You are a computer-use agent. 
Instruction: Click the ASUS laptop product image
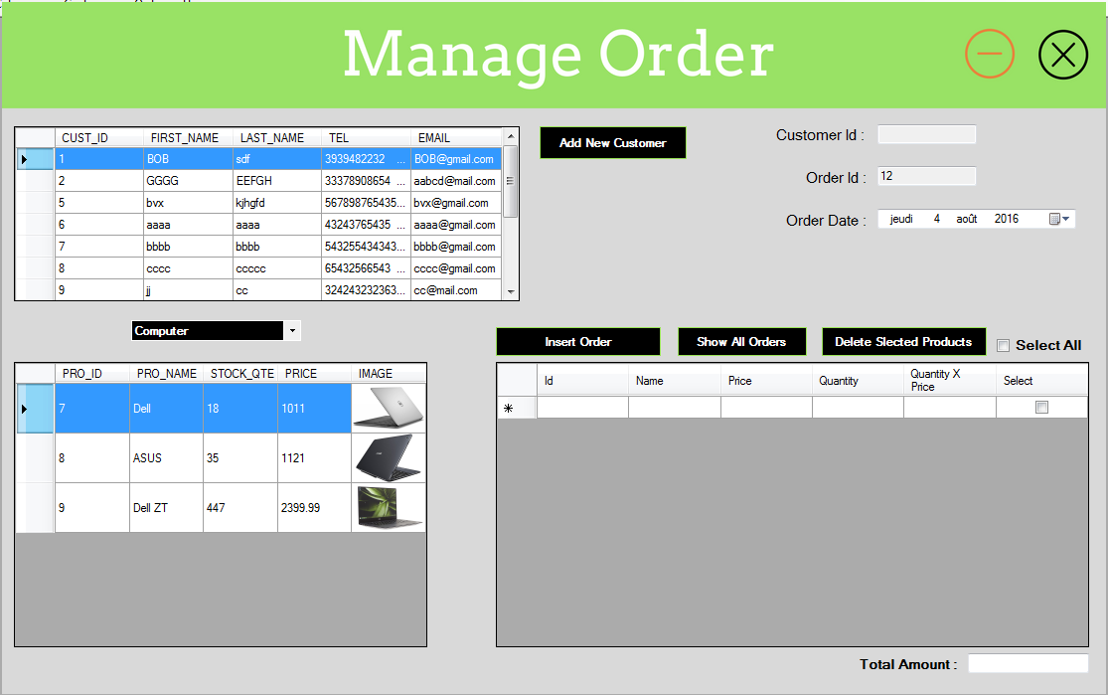(x=388, y=457)
